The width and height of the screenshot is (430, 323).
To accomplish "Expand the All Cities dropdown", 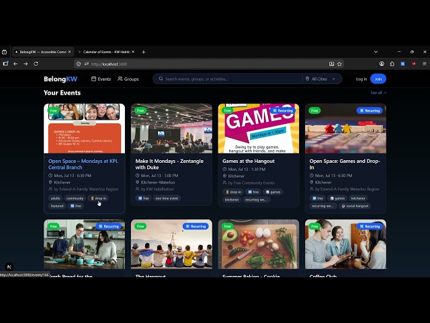I will pyautogui.click(x=320, y=79).
